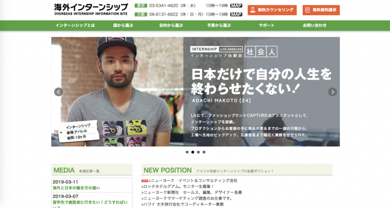
Task: Open the インターンシップとは menu
Action: click(75, 25)
